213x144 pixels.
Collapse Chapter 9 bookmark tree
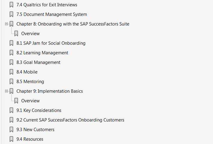[6, 91]
